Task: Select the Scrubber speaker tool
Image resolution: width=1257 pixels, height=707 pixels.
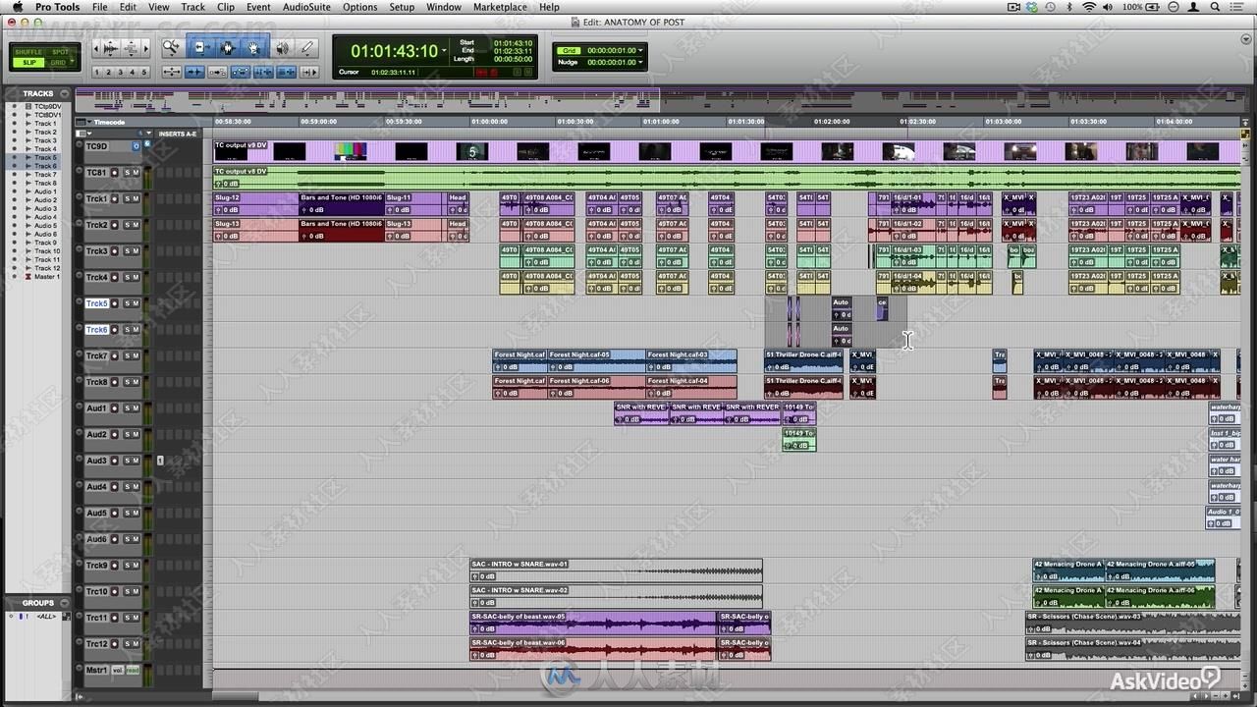Action: 282,47
